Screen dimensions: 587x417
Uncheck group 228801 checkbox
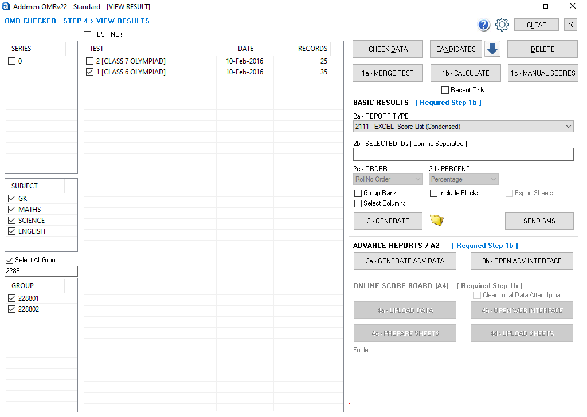coord(12,298)
